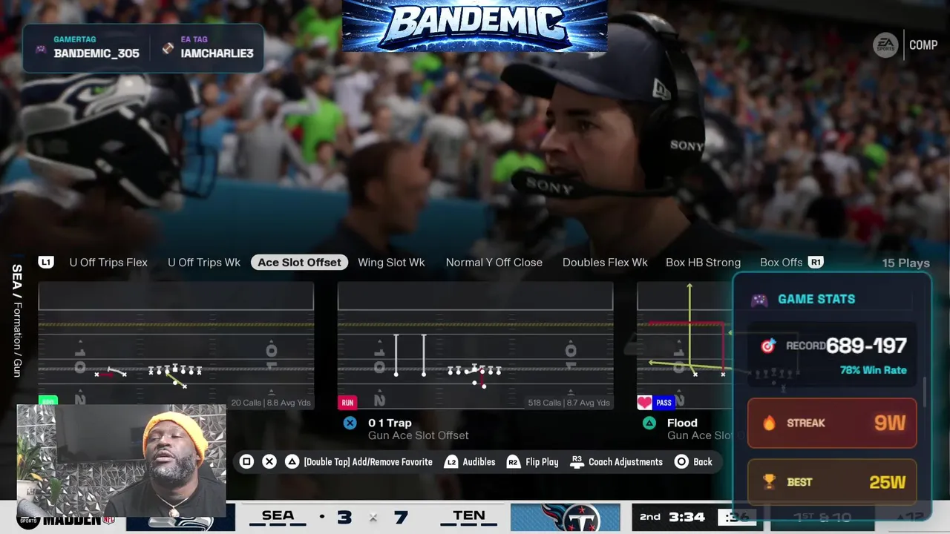The image size is (950, 534).
Task: Click the controller icon in Game Stats header
Action: click(759, 300)
